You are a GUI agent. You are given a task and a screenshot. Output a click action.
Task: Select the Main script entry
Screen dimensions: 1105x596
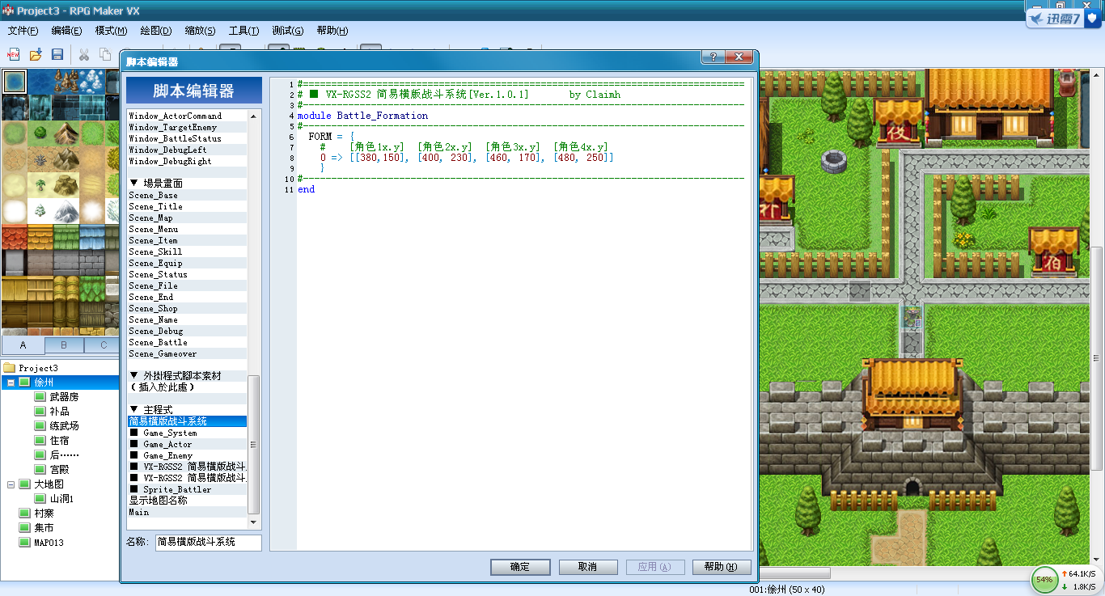point(187,513)
